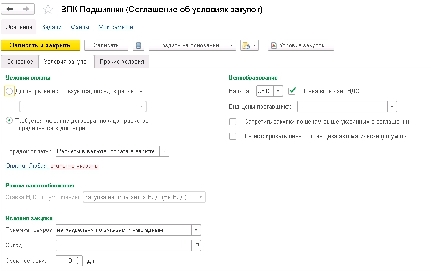Image resolution: width=431 pixels, height=271 pixels.
Task: Select Договоры не используются radio option
Action: (10, 91)
